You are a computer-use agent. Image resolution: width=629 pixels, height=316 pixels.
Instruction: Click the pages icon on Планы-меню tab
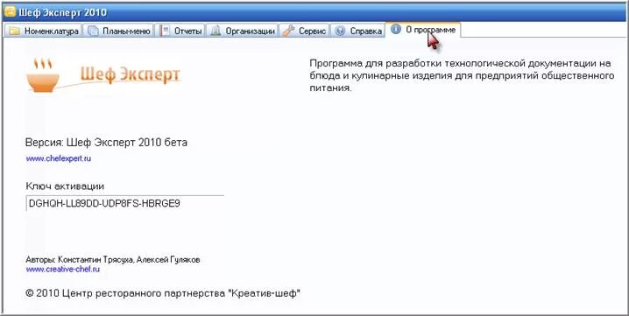93,32
